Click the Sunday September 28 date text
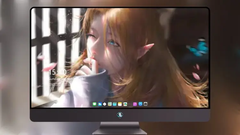 66,79
